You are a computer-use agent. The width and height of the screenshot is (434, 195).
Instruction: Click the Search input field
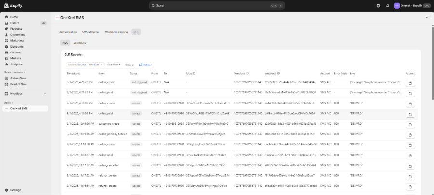click(217, 6)
